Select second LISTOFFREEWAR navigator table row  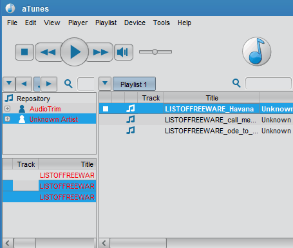click(x=49, y=186)
